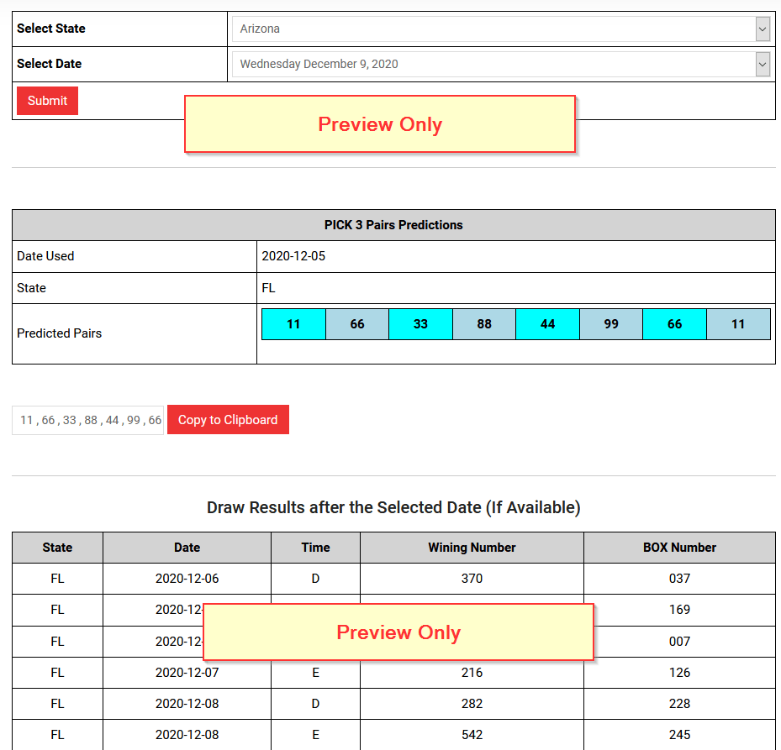Click predicted pair 88

[x=483, y=323]
